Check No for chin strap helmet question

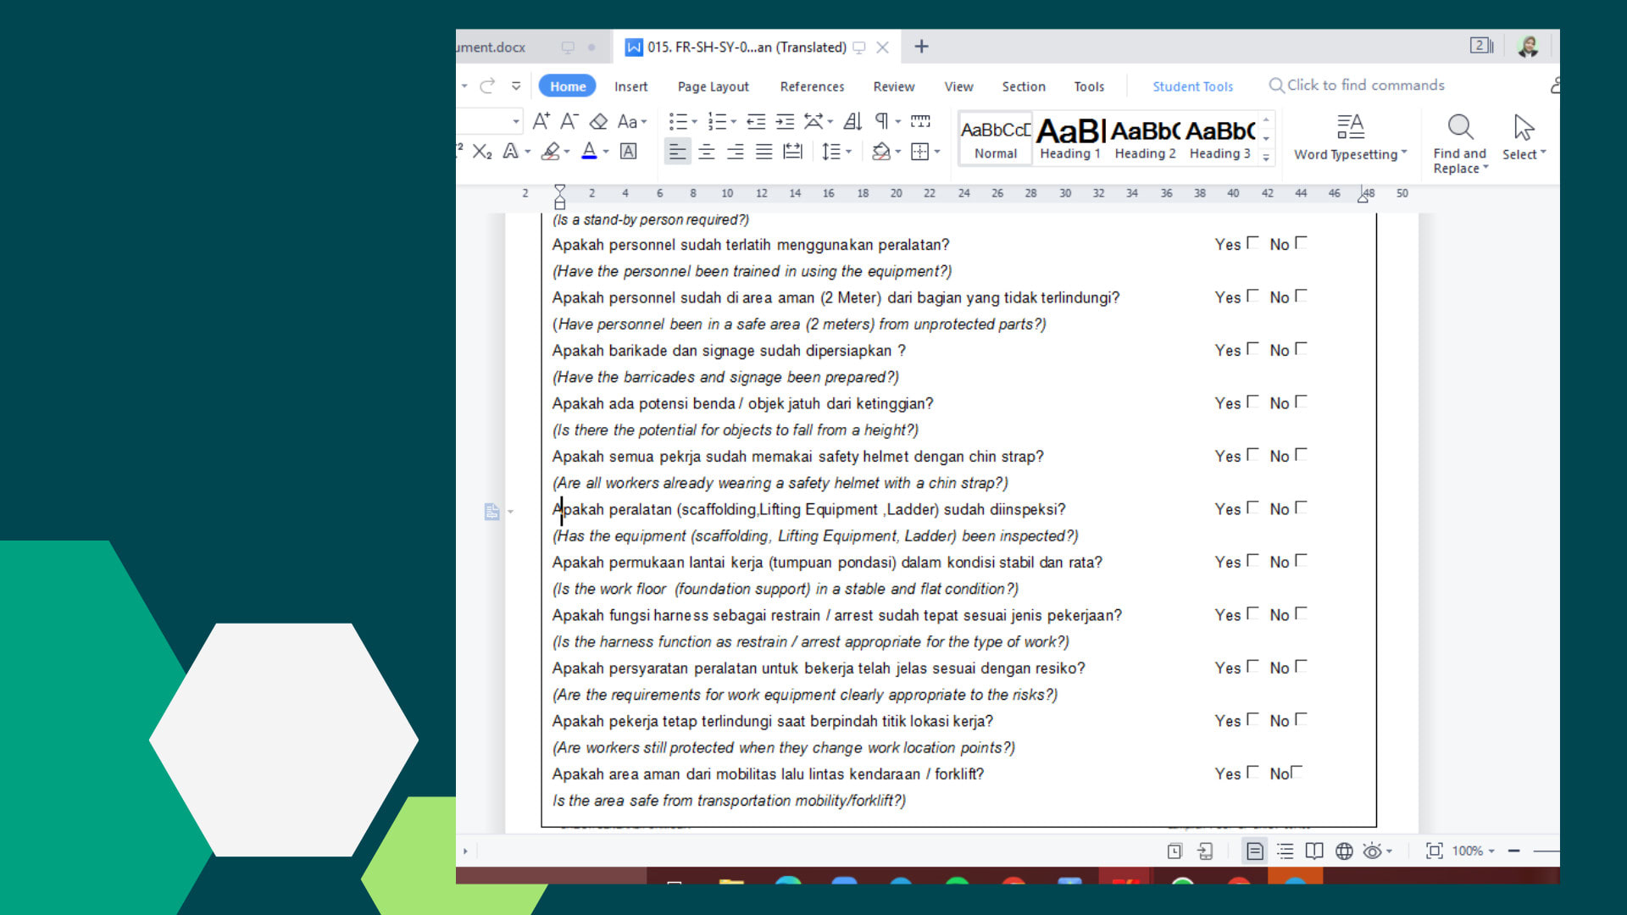[1301, 454]
